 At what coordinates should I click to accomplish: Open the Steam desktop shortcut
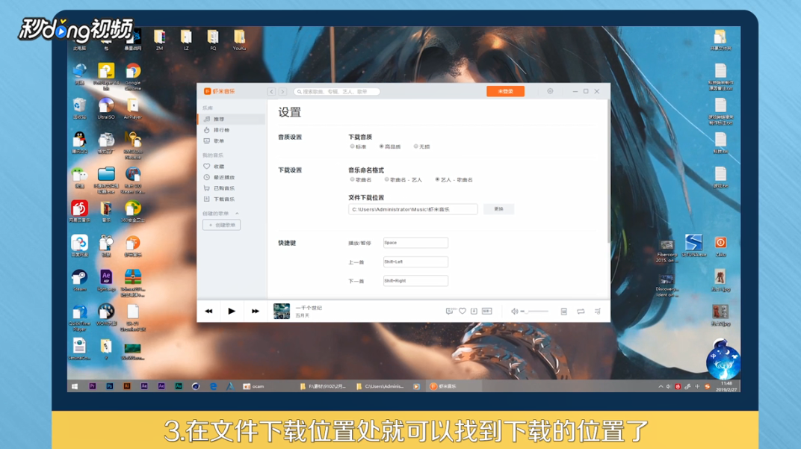coord(79,280)
